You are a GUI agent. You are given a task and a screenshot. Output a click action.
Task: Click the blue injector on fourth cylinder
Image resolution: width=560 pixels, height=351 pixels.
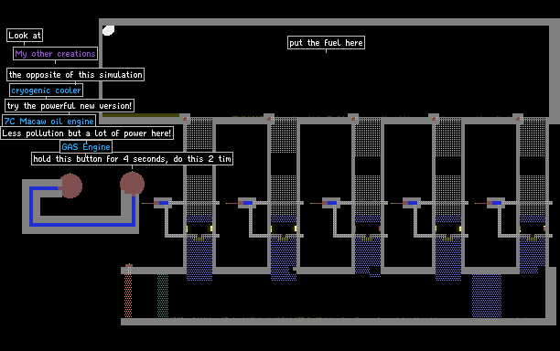pyautogui.click(x=413, y=203)
